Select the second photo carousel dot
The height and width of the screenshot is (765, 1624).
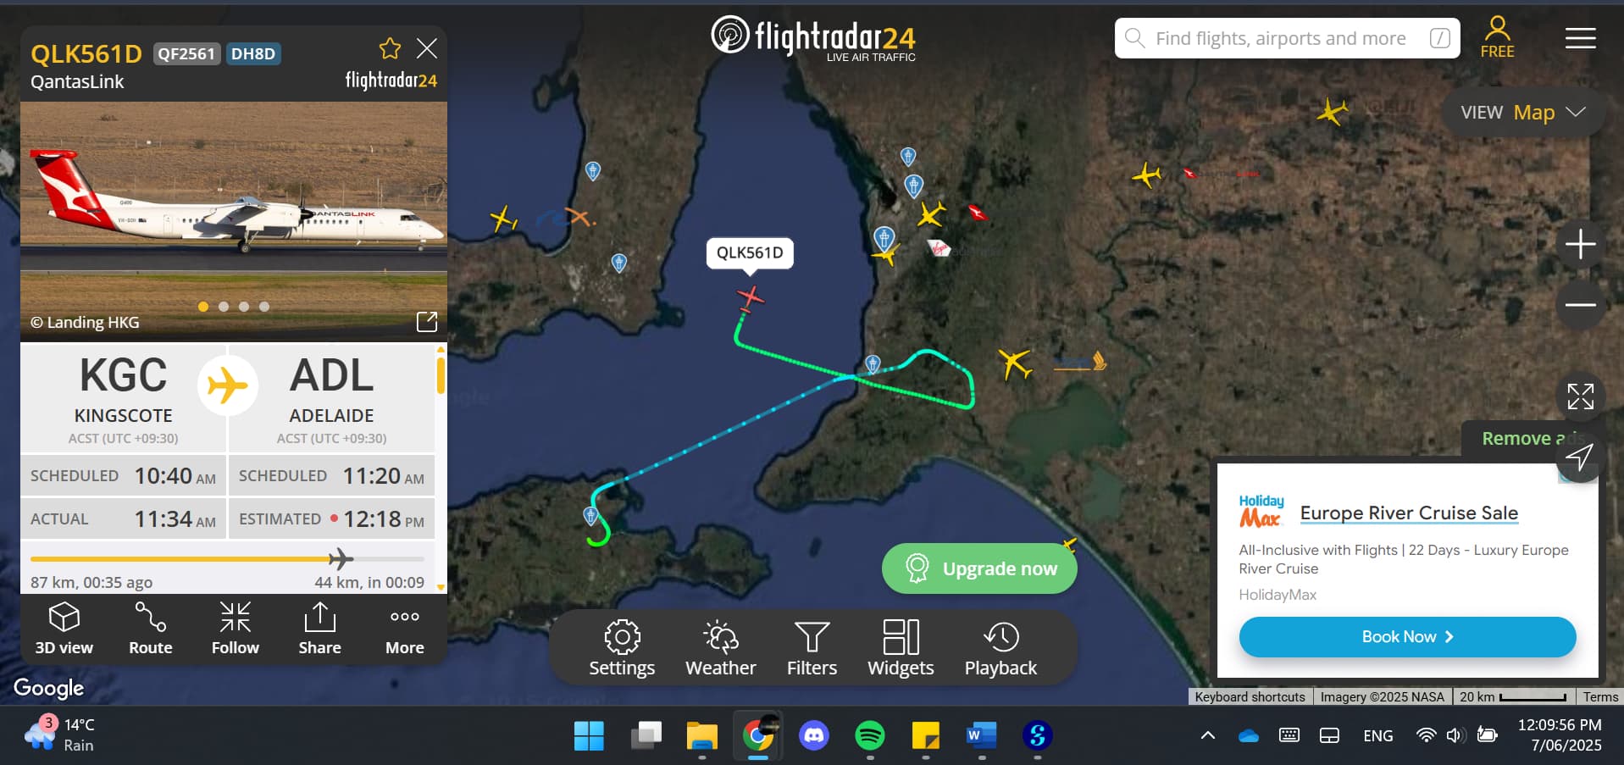pos(224,307)
